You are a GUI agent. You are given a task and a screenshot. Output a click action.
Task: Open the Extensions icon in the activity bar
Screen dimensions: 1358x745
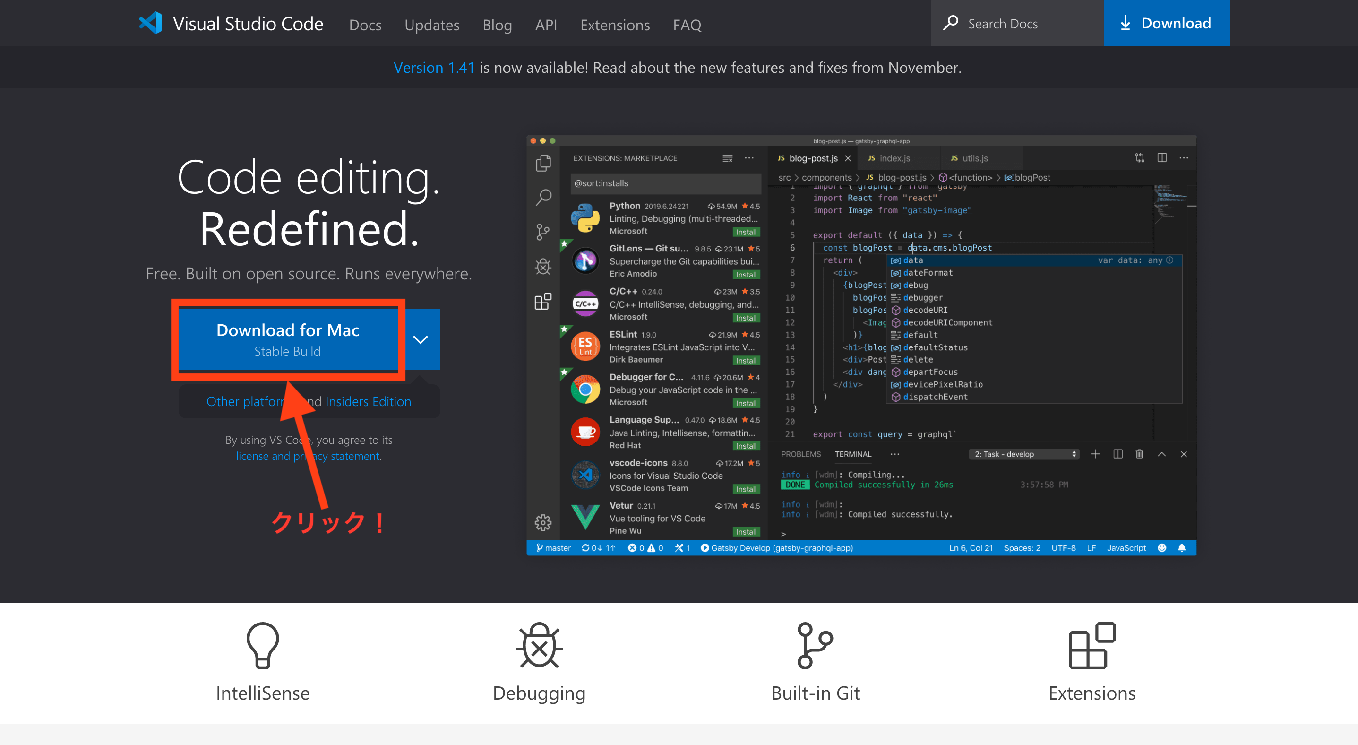point(543,301)
